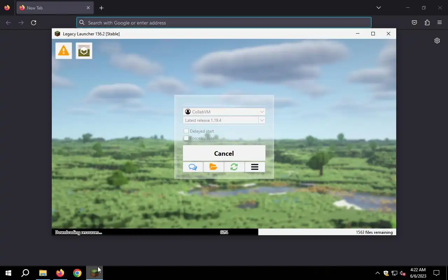Open the network status tray icon
This screenshot has height=280, width=448.
394,273
